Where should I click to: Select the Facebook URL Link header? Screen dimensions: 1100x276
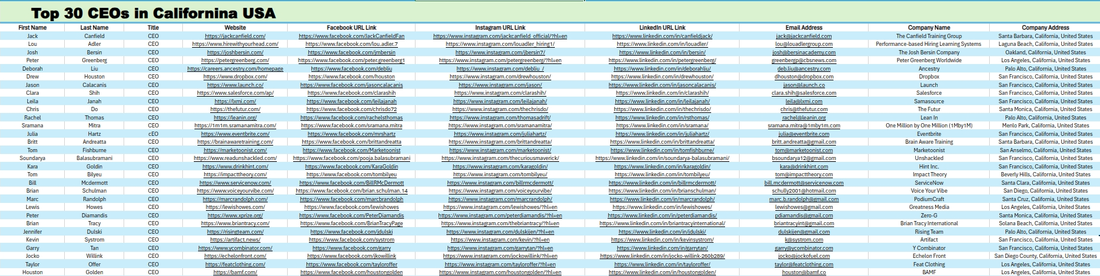[351, 28]
